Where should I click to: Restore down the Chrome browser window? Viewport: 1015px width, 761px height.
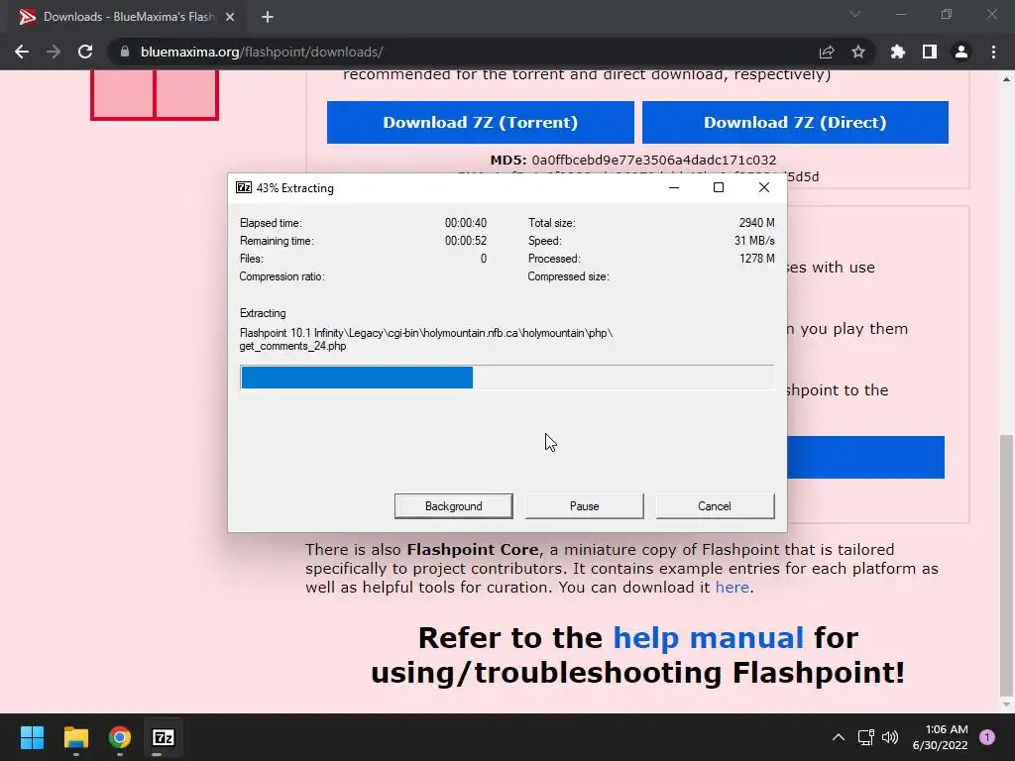[947, 14]
